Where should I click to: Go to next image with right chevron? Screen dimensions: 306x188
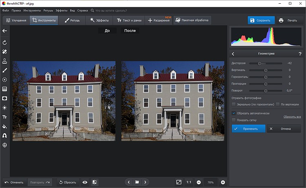[x=145, y=182]
